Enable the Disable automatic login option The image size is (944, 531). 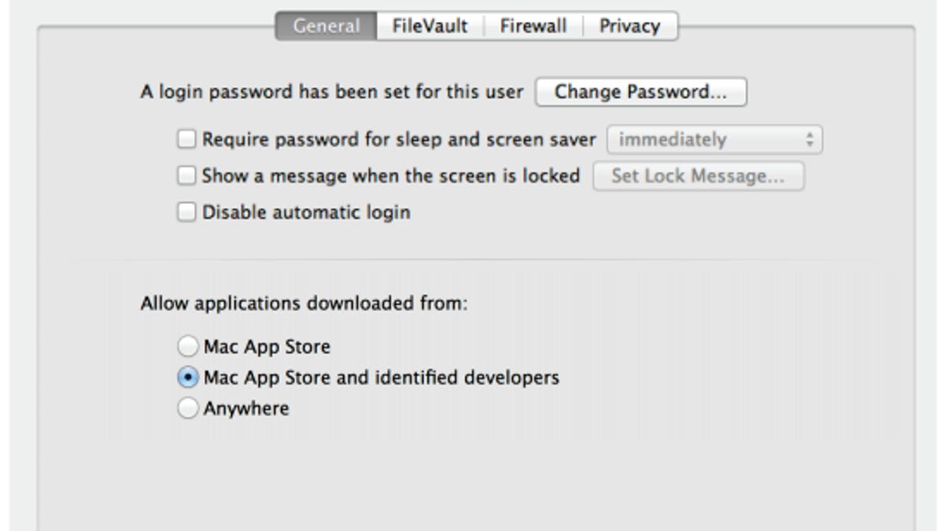tap(186, 211)
